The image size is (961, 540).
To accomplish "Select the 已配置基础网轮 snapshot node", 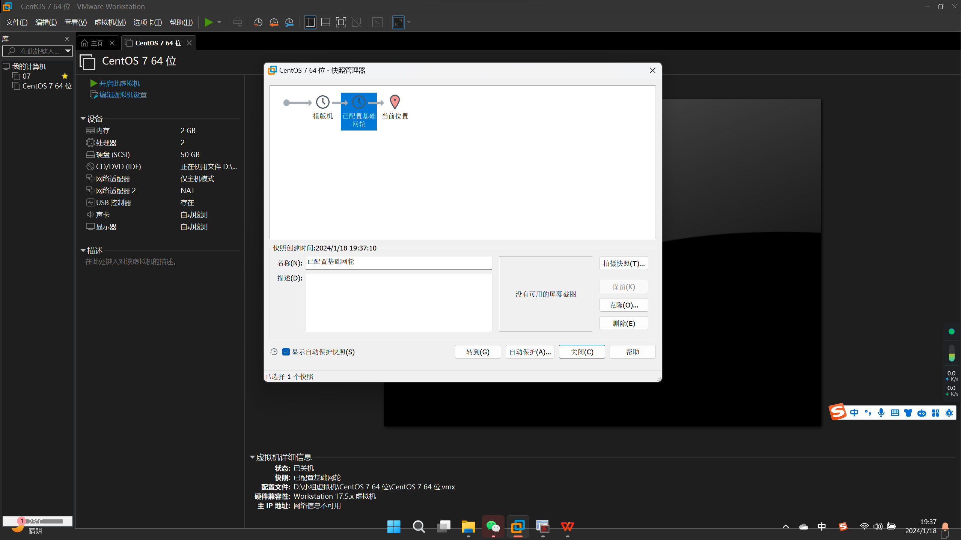I will coord(359,111).
